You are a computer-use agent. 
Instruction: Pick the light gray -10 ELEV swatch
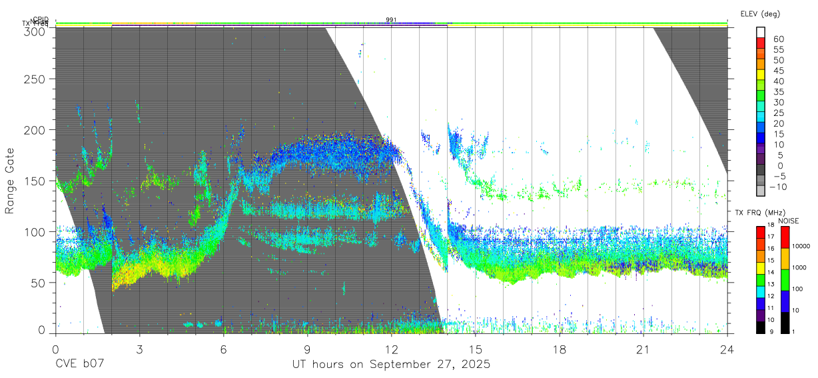click(x=761, y=189)
